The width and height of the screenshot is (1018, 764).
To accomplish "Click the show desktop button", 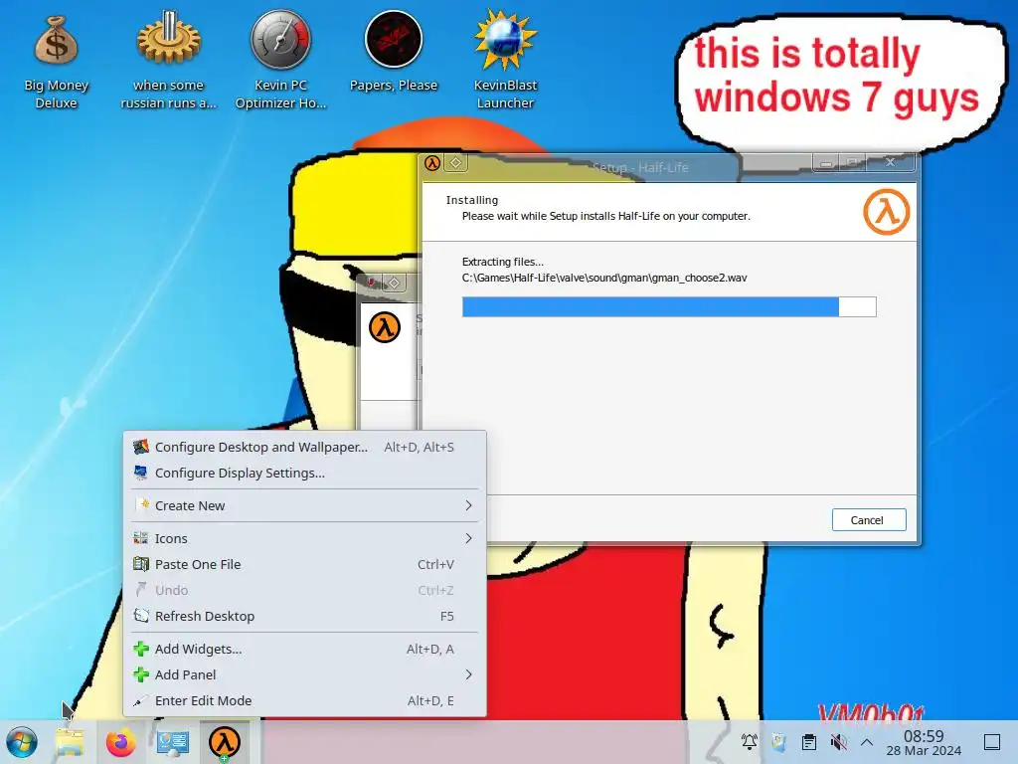I will pos(992,741).
